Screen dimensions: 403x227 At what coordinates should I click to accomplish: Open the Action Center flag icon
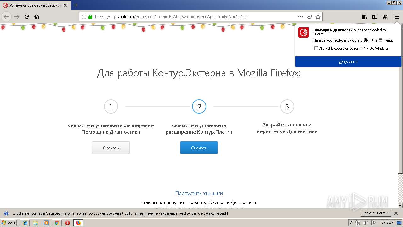click(372, 223)
